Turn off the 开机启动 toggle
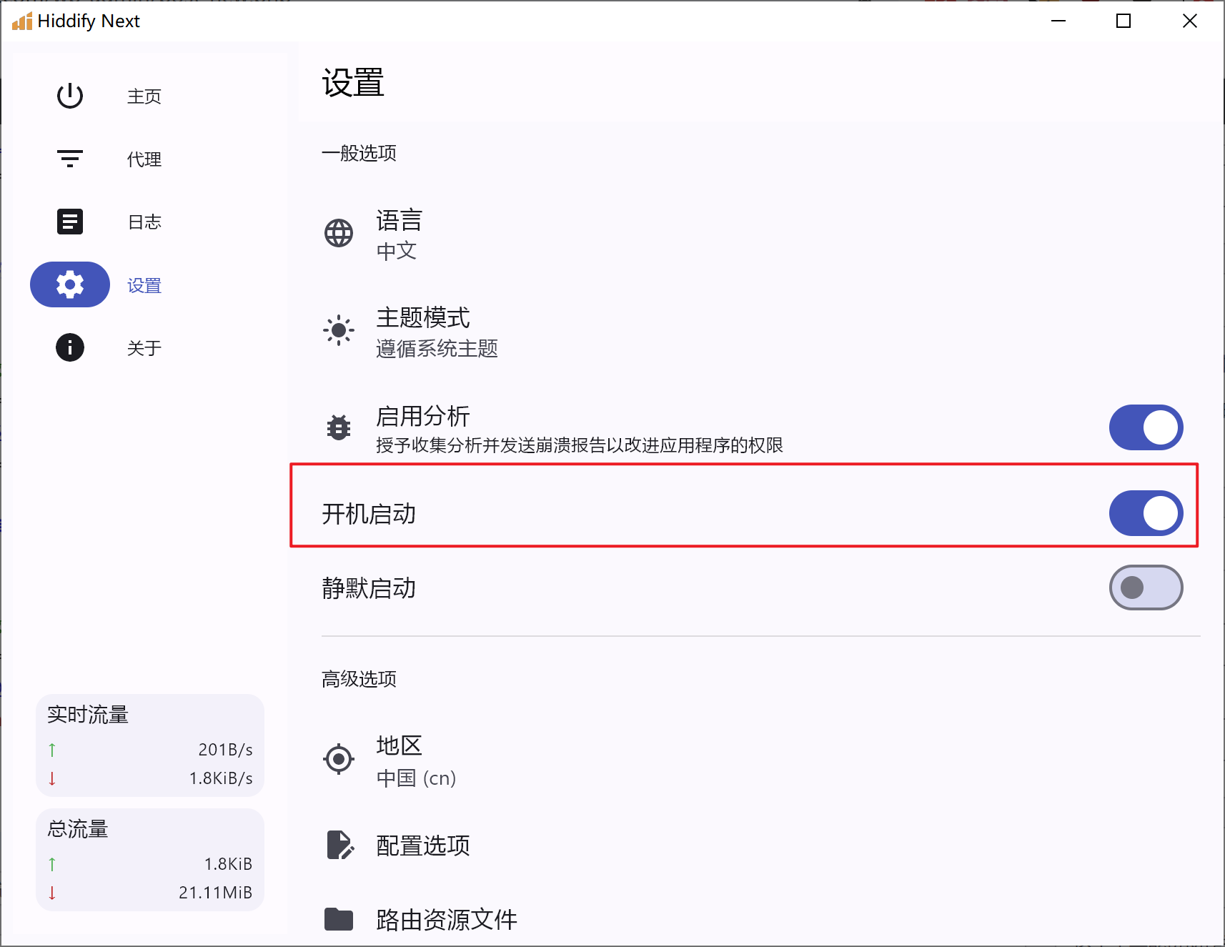1225x947 pixels. 1146,513
